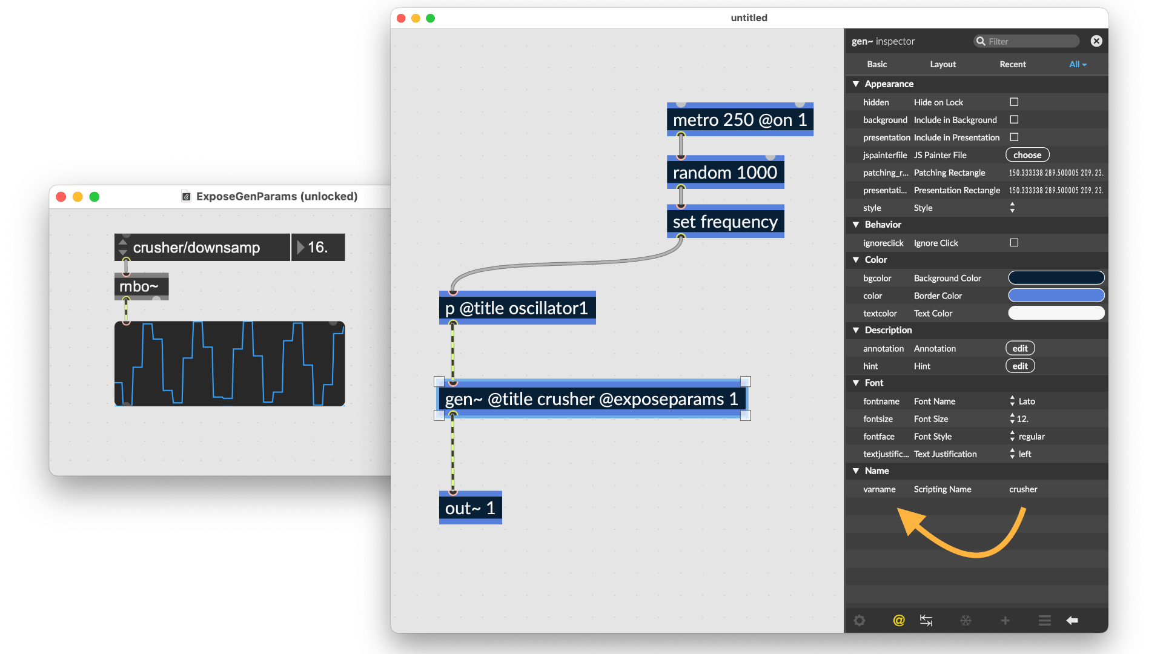Open the Border Color blue swatch
Screen dimensions: 1163x654
[x=1056, y=296]
